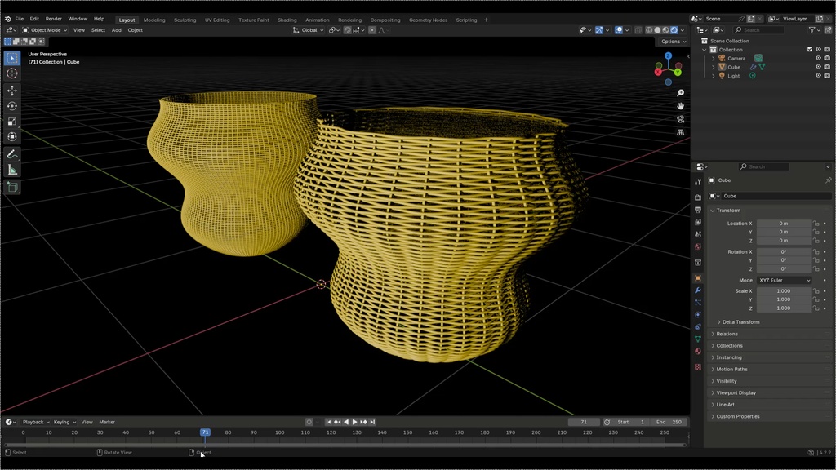The height and width of the screenshot is (470, 836).
Task: Hide the Cube object in viewport
Action: point(818,67)
